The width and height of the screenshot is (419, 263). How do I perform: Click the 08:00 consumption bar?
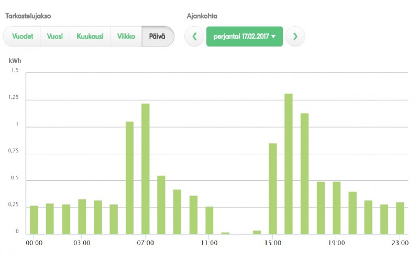coord(161,204)
